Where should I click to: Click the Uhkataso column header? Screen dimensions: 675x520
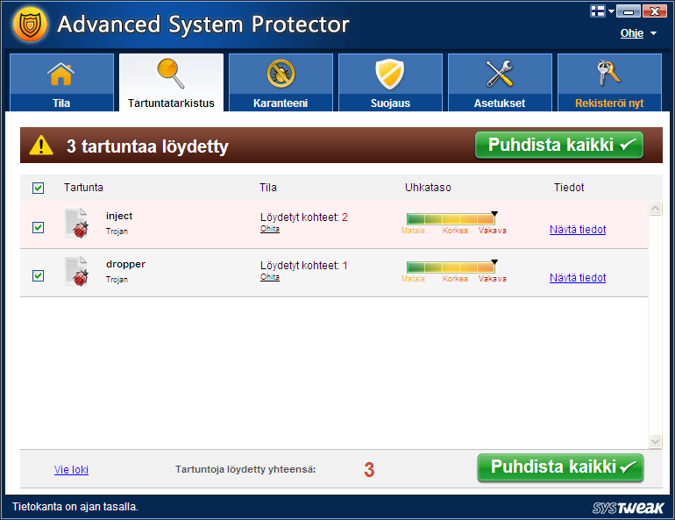[x=428, y=188]
